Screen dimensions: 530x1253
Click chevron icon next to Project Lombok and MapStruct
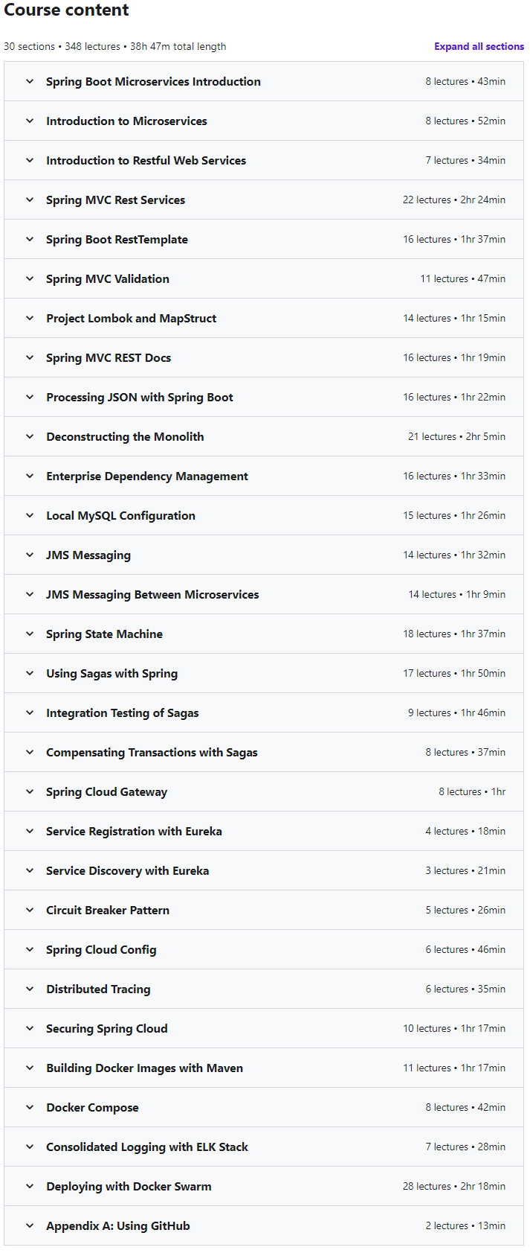pyautogui.click(x=30, y=318)
